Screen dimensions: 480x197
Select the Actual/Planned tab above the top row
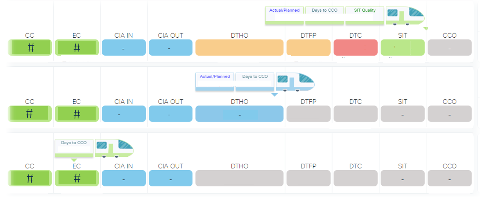pyautogui.click(x=284, y=10)
